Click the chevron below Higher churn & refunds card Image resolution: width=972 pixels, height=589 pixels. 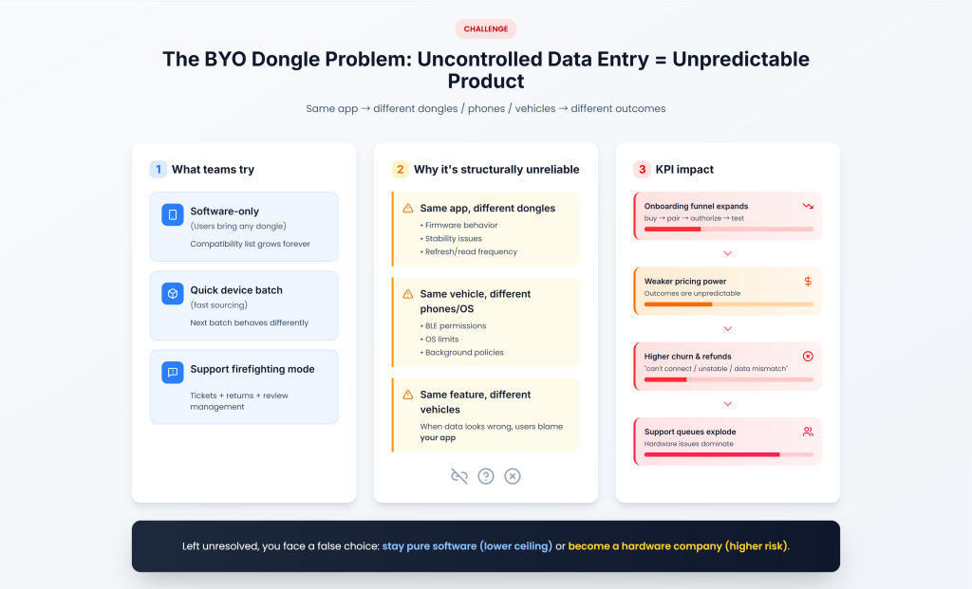(728, 404)
